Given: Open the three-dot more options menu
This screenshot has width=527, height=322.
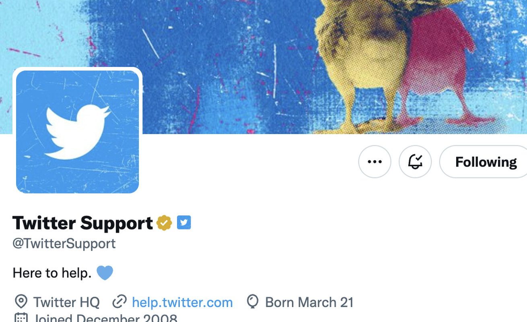Looking at the screenshot, I should click(x=375, y=162).
